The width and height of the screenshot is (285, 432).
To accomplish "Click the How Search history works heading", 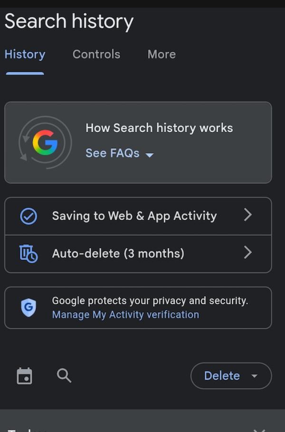I will pos(159,128).
